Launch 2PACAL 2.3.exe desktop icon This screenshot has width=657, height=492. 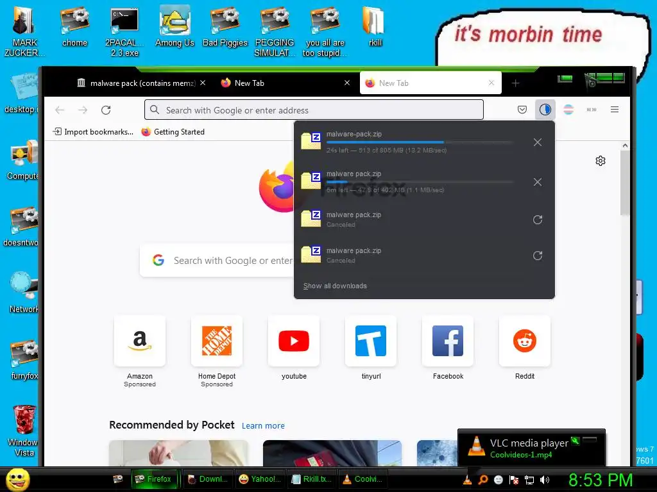124,31
